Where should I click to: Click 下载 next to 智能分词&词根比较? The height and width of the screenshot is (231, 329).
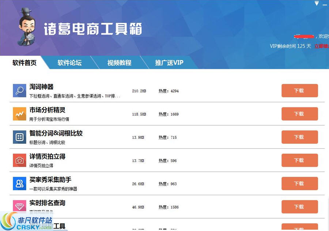click(300, 137)
